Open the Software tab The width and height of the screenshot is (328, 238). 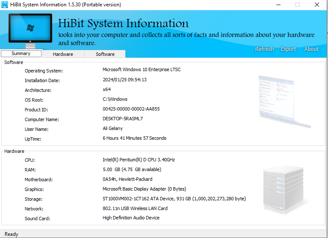tap(105, 54)
